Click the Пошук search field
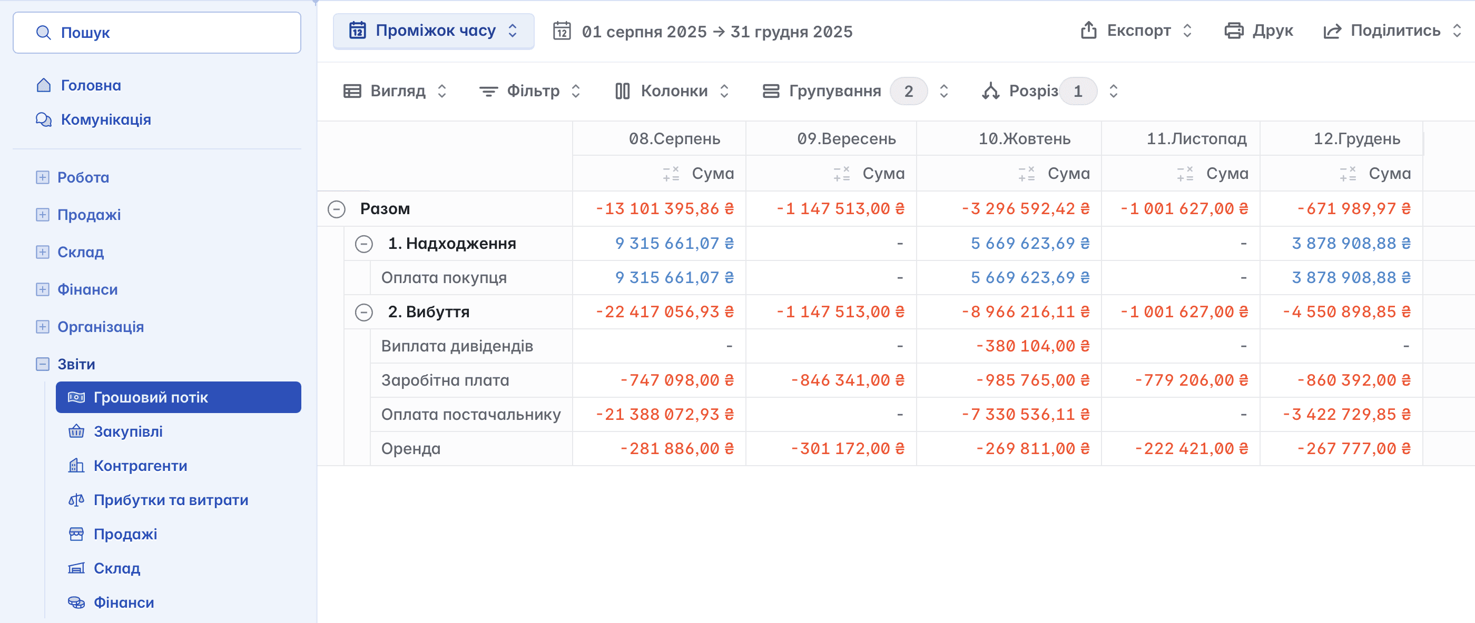 pyautogui.click(x=156, y=33)
